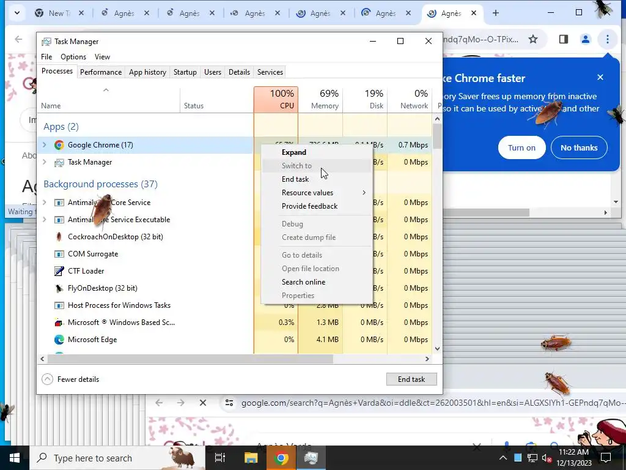The height and width of the screenshot is (470, 626).
Task: Open site info icon in lower Chrome window
Action: 229,403
